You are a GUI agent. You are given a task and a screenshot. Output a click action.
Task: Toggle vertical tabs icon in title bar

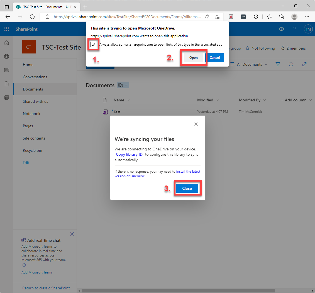coord(7,7)
